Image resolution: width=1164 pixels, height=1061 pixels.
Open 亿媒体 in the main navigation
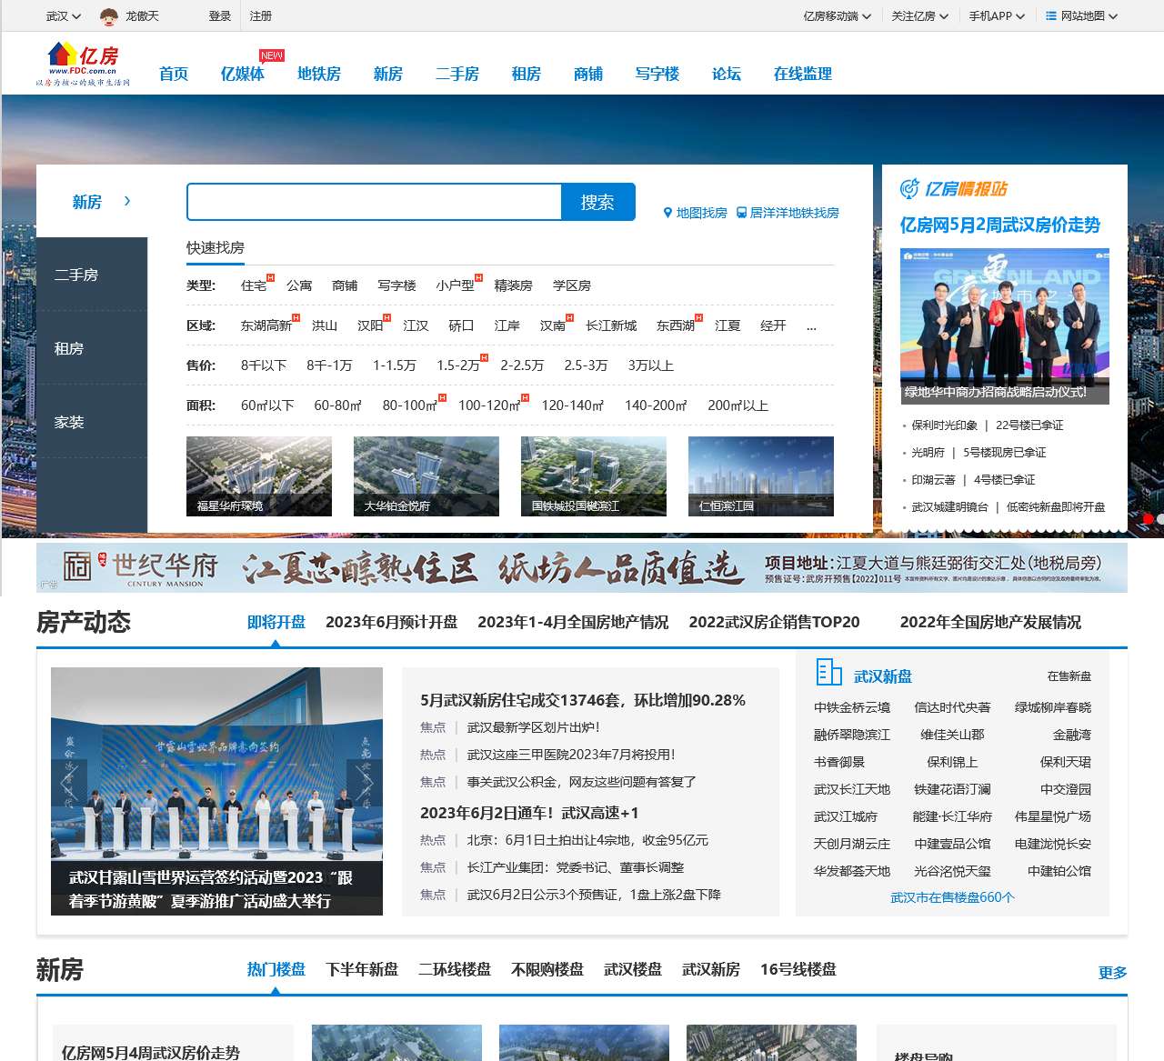[243, 74]
